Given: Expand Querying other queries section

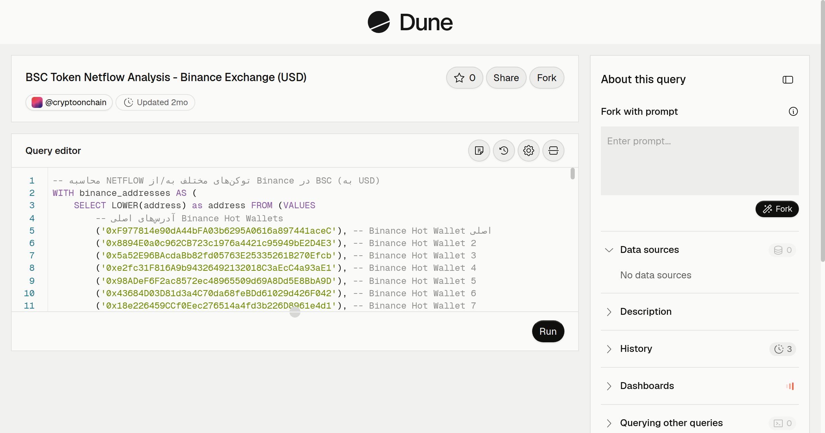Looking at the screenshot, I should tap(609, 423).
